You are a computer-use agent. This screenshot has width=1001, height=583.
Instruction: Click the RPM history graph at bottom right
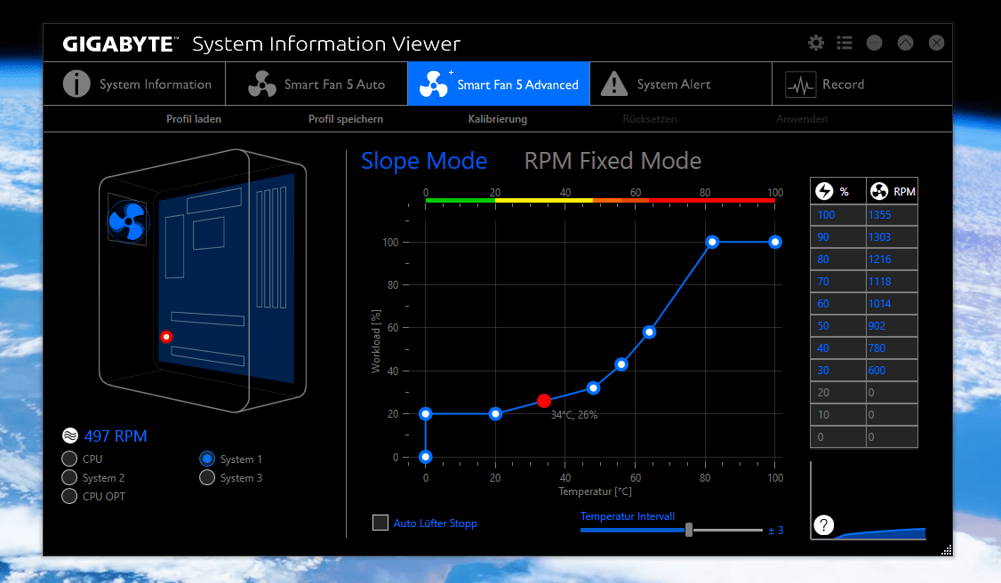869,501
